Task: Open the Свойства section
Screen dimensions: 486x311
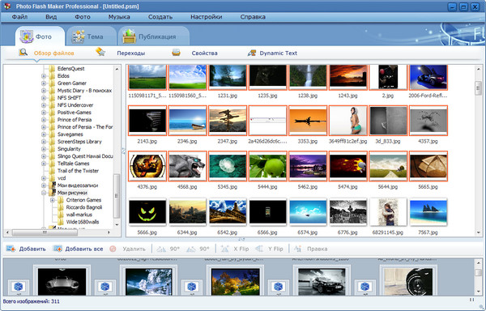Action: coord(204,53)
